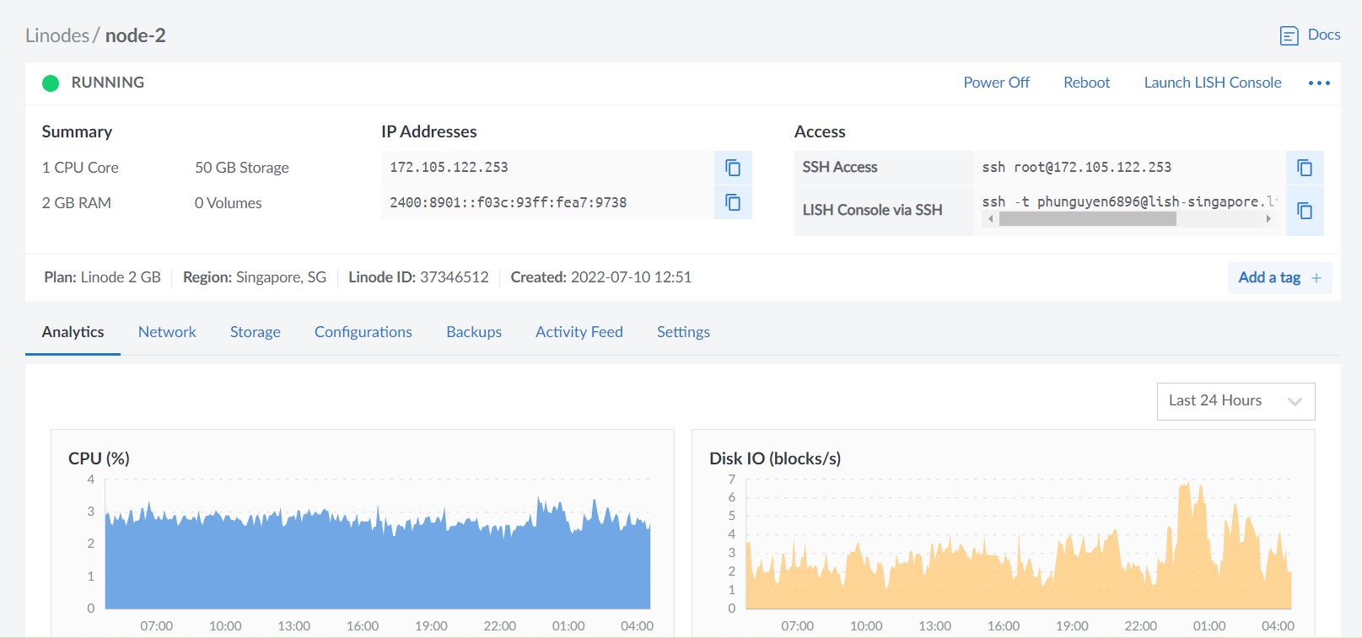Open the Storage tab
Screen dimensions: 1362x638
(255, 332)
